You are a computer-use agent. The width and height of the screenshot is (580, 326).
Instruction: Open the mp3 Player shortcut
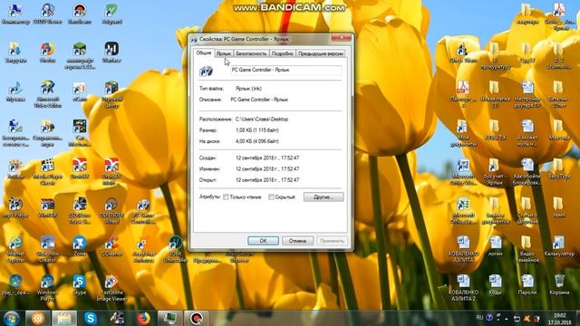point(15,207)
